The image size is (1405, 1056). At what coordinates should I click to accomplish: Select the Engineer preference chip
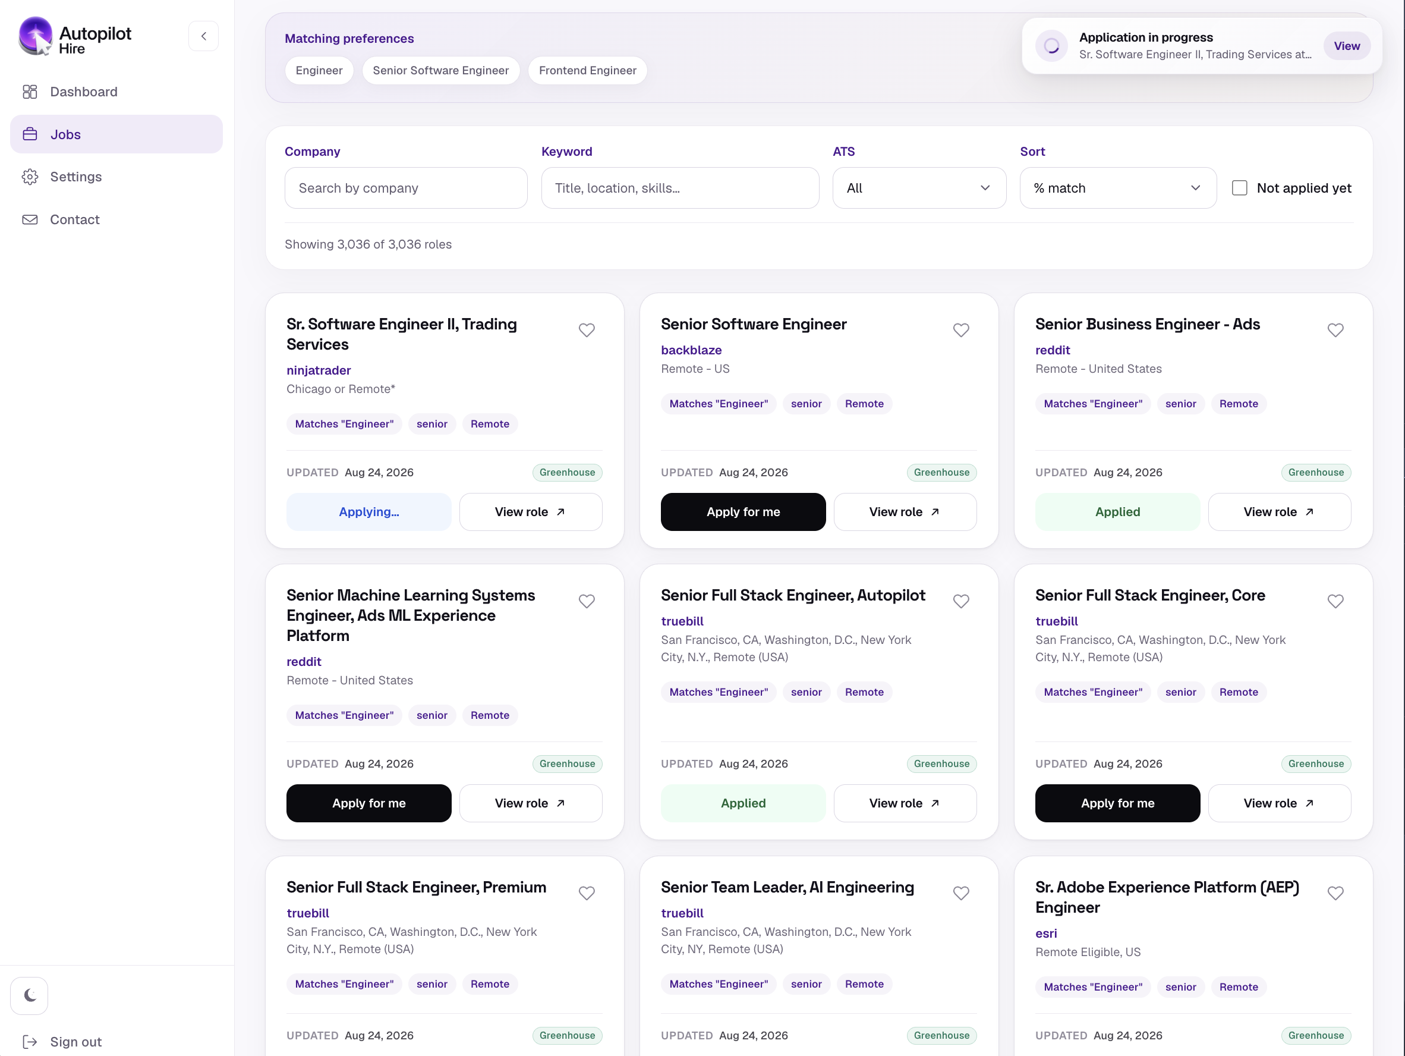pyautogui.click(x=319, y=71)
